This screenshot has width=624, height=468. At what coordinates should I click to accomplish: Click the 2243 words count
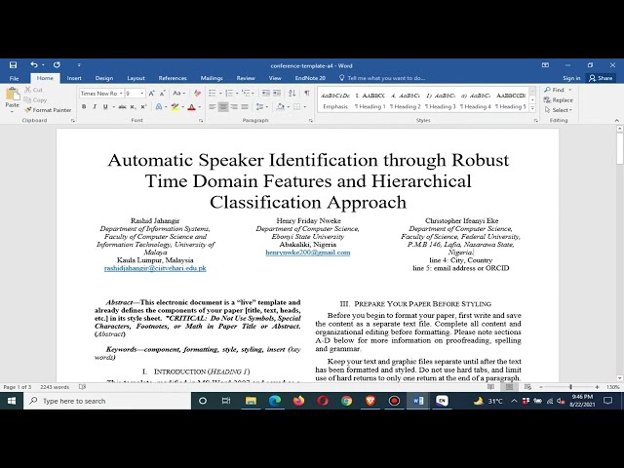click(55, 387)
